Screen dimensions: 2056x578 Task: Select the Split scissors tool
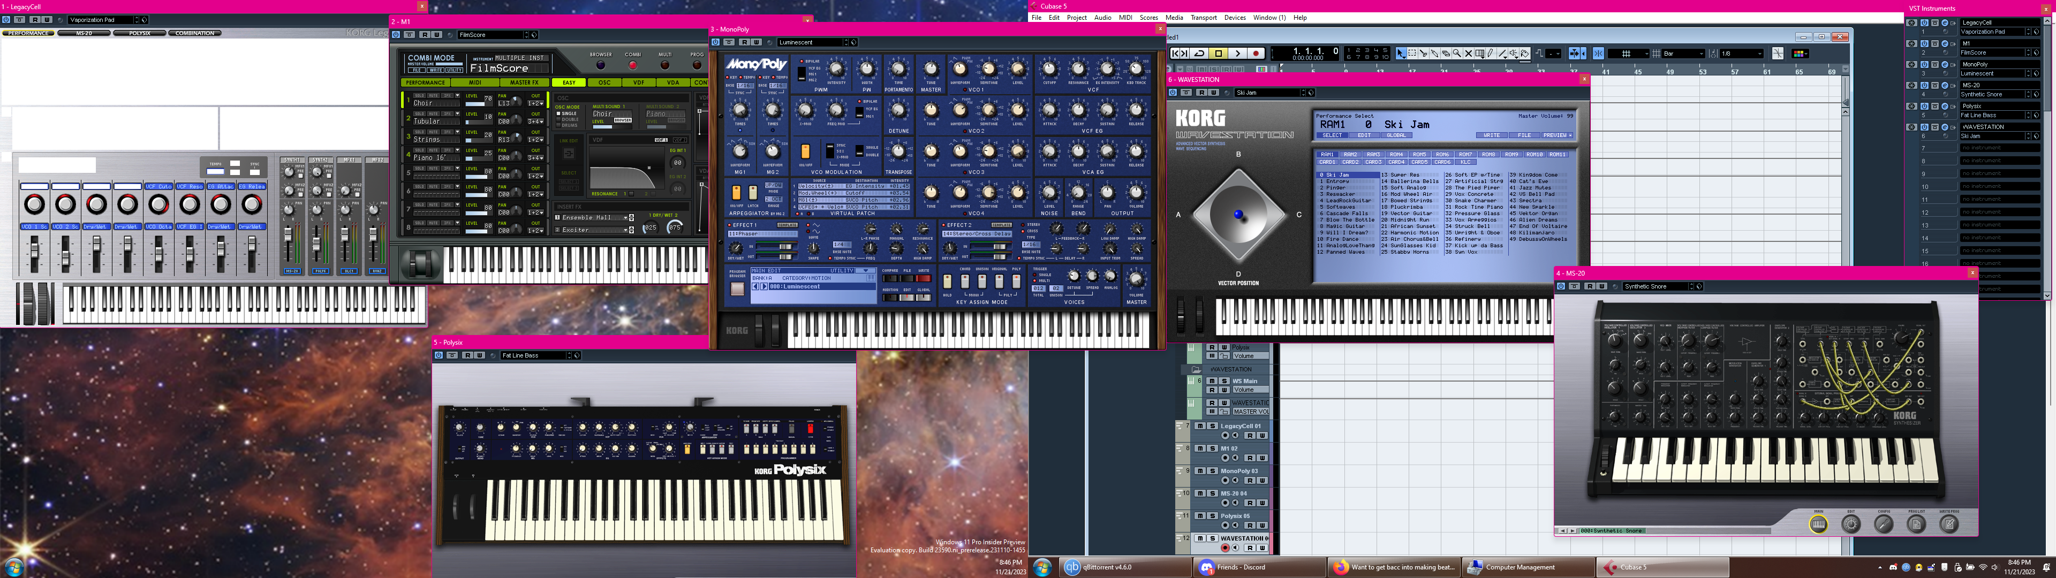click(1424, 54)
